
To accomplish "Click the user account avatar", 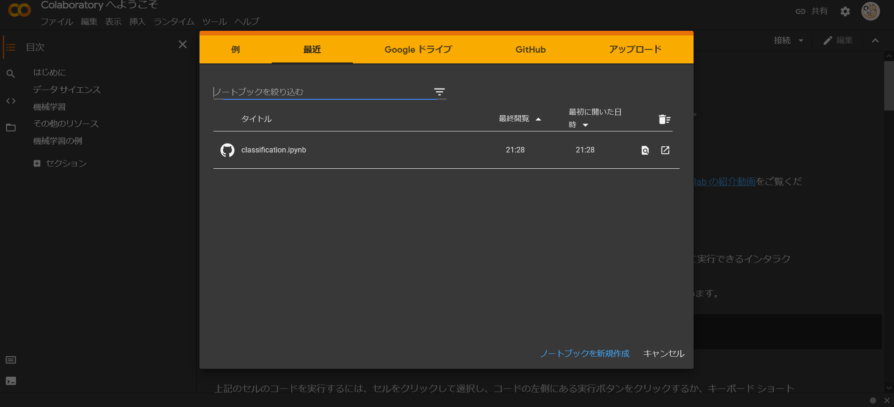I will (x=870, y=11).
